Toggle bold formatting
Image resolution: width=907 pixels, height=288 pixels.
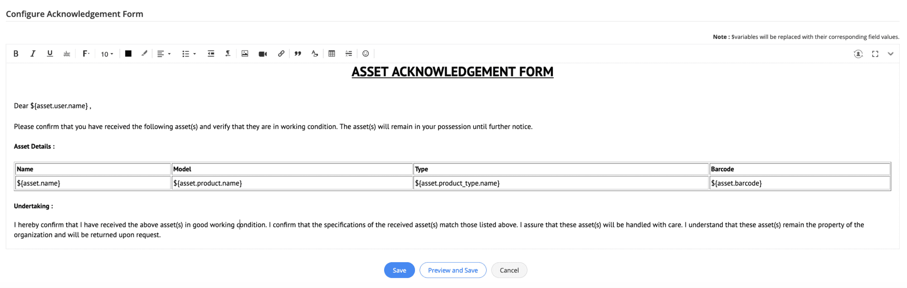pyautogui.click(x=16, y=53)
